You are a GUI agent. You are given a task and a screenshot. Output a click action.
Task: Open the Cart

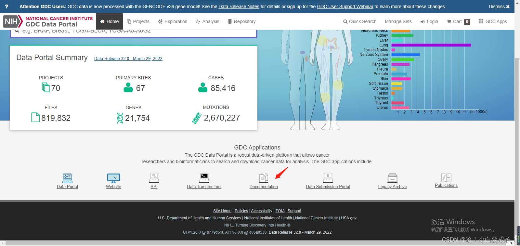pos(458,21)
